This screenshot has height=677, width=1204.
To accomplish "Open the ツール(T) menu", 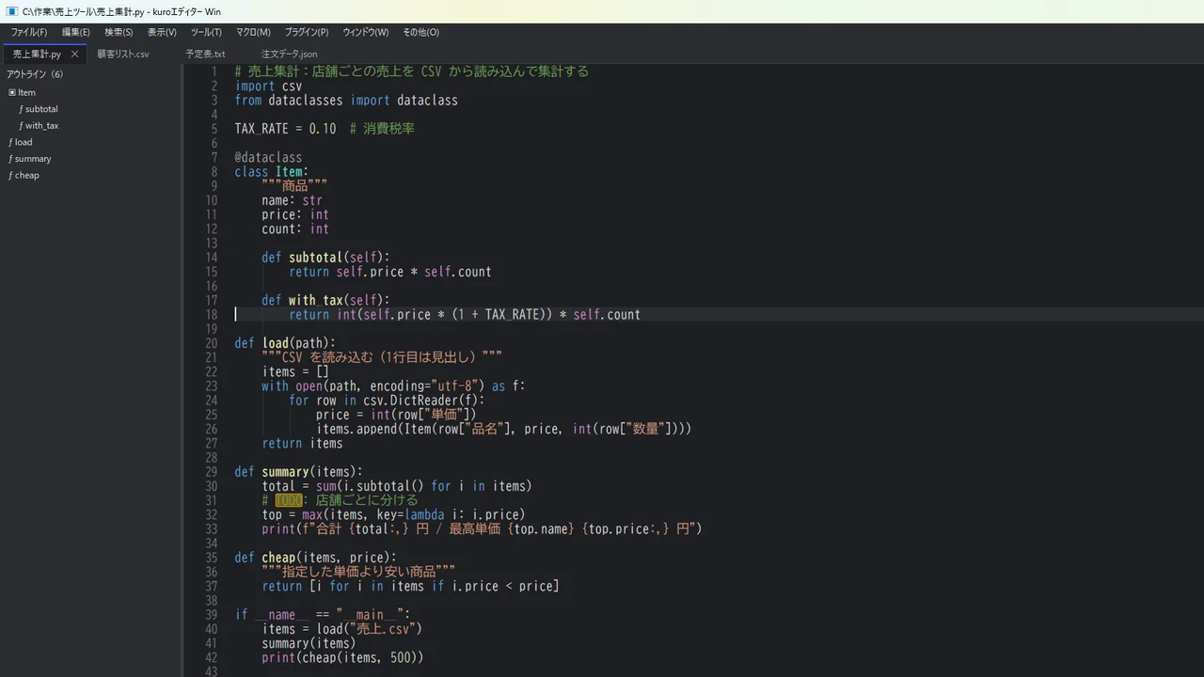I will 206,32.
